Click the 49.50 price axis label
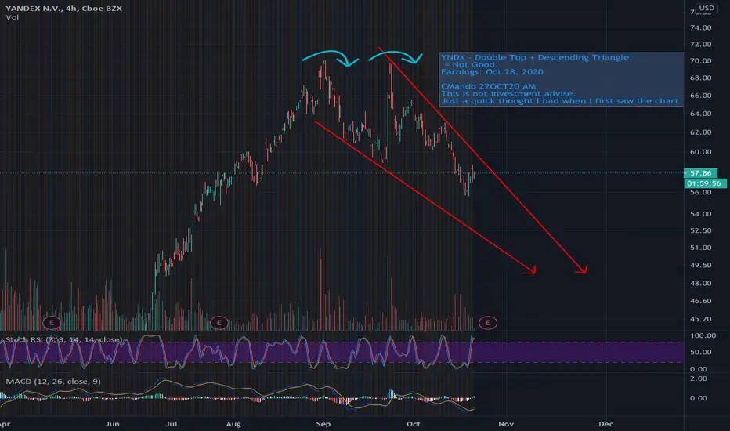This screenshot has height=431, width=730. (701, 265)
